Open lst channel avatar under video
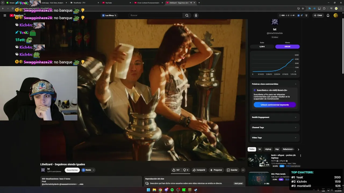The image size is (344, 193). (43, 170)
